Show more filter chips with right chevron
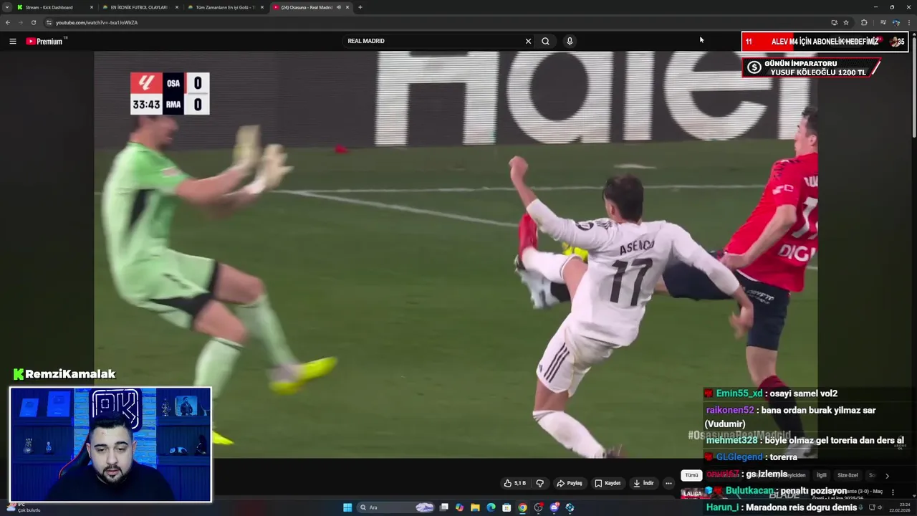 [x=887, y=475]
